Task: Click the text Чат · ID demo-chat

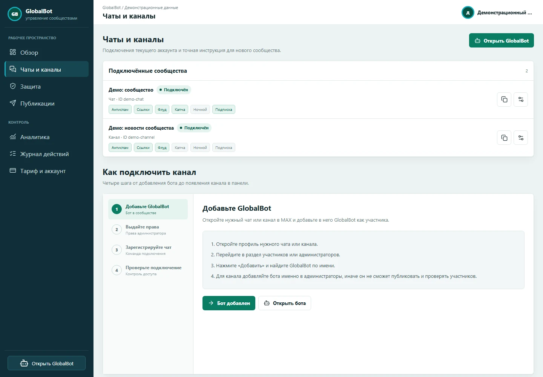Action: click(126, 99)
